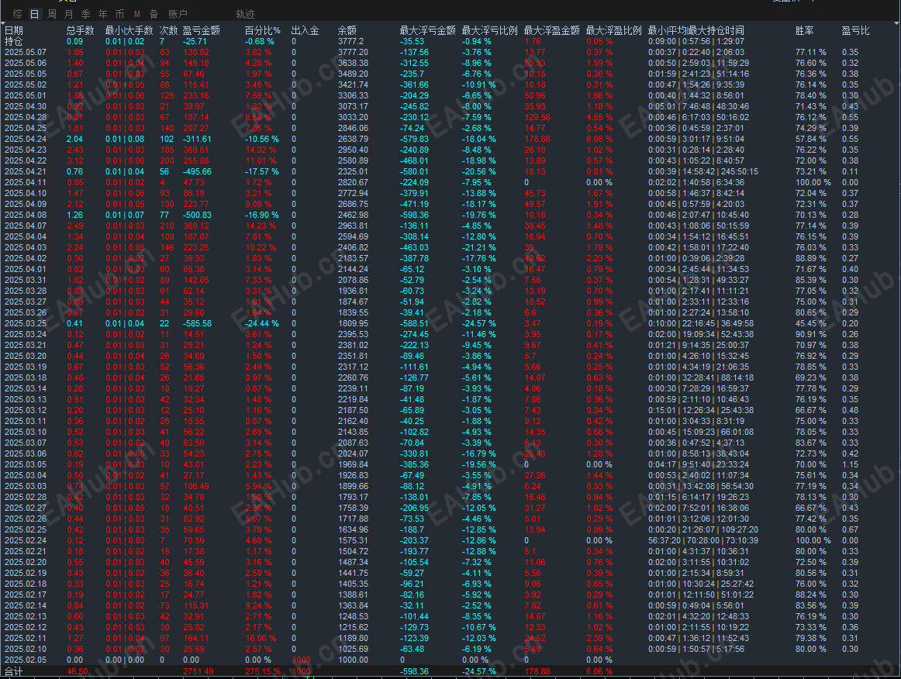Open the 币 currency tab
The width and height of the screenshot is (901, 679).
(119, 14)
